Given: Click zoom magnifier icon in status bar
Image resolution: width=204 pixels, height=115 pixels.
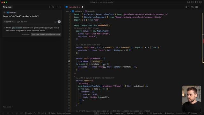Looking at the screenshot, I should tap(96, 113).
